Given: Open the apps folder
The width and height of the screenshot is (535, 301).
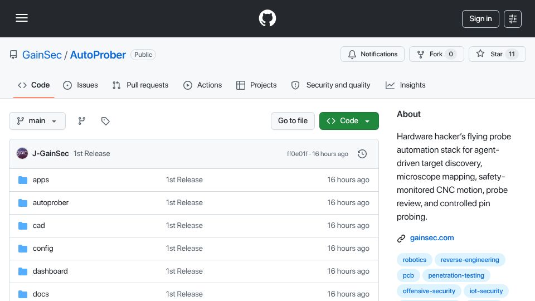Looking at the screenshot, I should 41,180.
